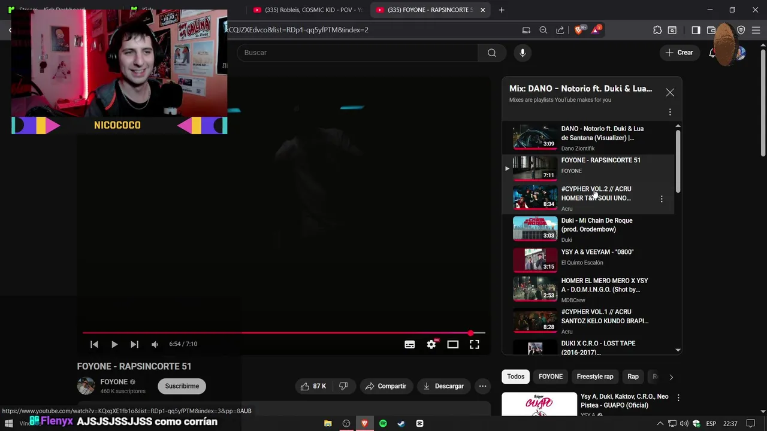
Task: Play HOMER EL MERO MERO D.O.M.I.N.G.O.
Action: (x=587, y=290)
